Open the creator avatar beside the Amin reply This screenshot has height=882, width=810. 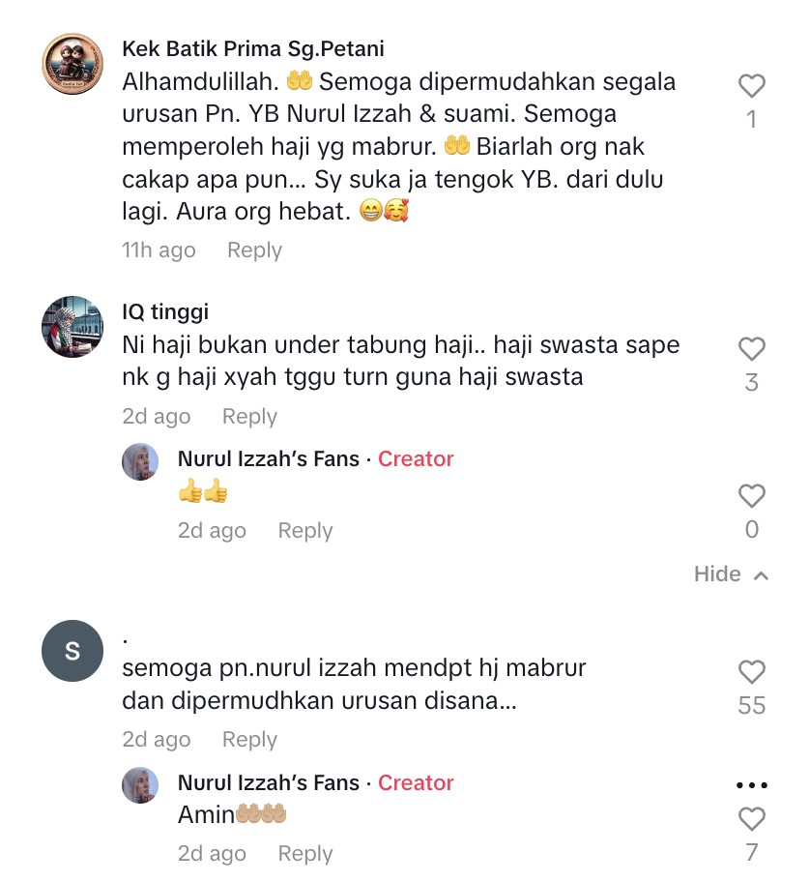click(x=140, y=785)
